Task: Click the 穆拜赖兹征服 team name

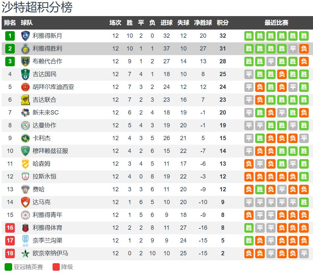Action: (50, 151)
